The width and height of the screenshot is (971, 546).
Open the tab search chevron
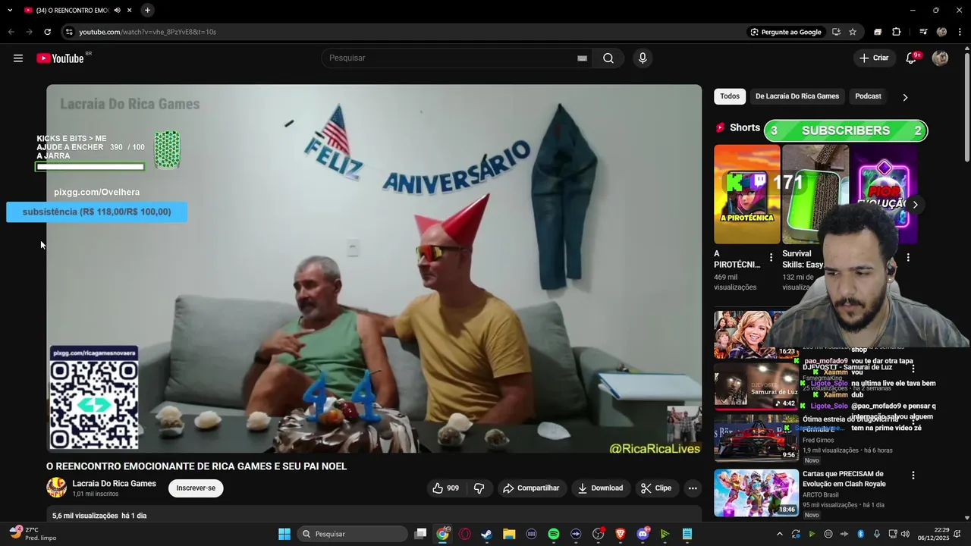tap(10, 10)
